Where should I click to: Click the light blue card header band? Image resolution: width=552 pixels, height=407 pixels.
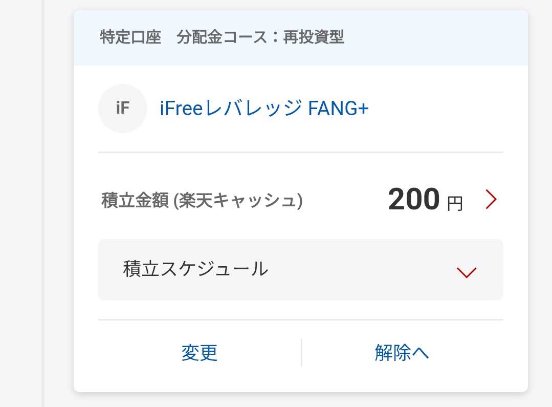click(x=435, y=37)
